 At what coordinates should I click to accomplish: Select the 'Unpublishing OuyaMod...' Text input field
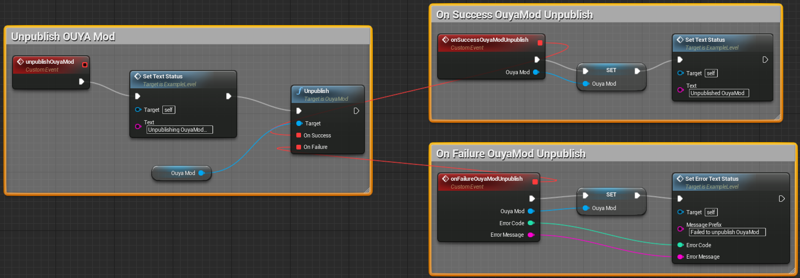[180, 130]
